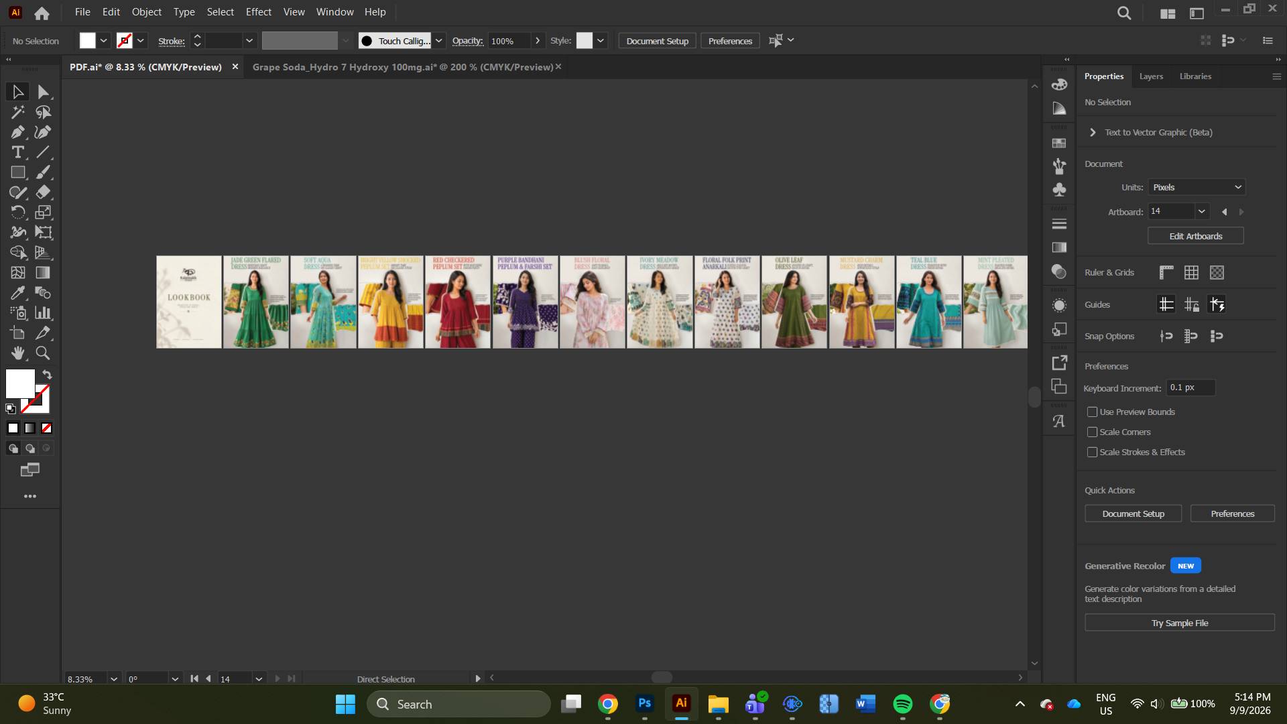1287x724 pixels.
Task: Open the Units dropdown showing Pixels
Action: pyautogui.click(x=1197, y=187)
